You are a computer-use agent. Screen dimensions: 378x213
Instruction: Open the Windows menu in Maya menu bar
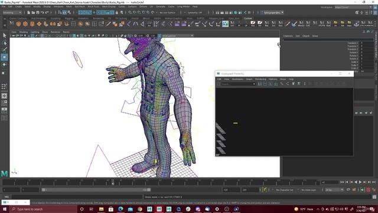coord(58,7)
